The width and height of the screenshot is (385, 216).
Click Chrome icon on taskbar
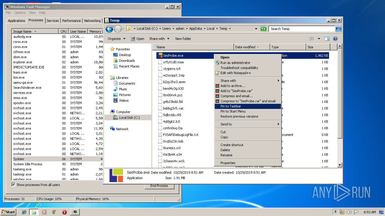pyautogui.click(x=54, y=212)
